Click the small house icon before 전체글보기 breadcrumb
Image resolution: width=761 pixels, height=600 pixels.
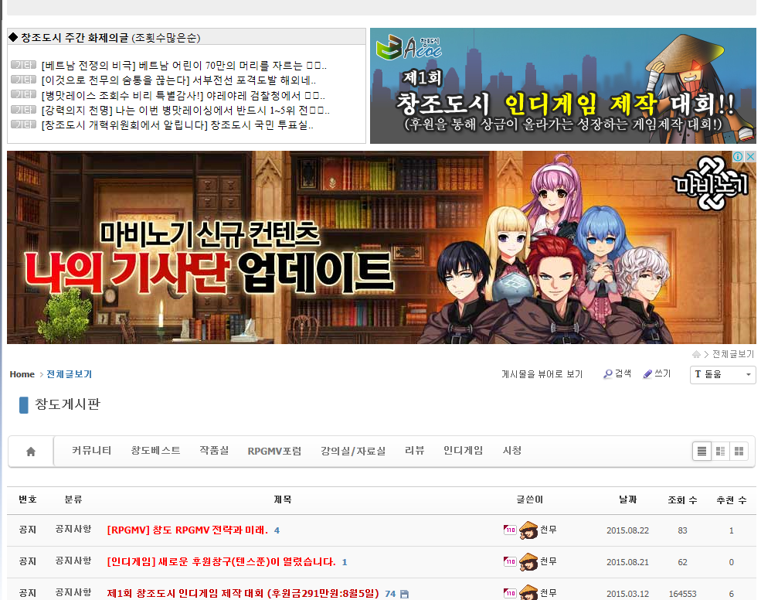[696, 354]
